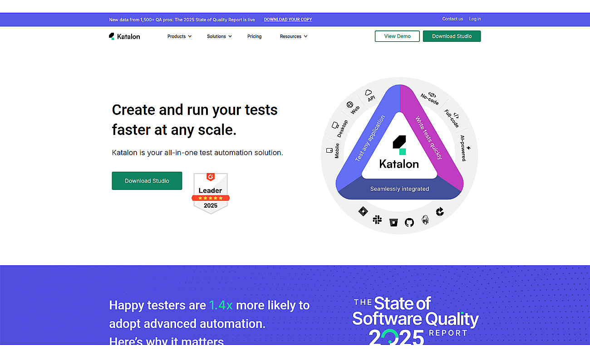Click the Slack icon on the wheel
The image size is (590, 358).
(377, 220)
